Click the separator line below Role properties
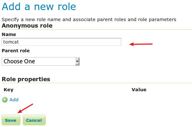 click(x=97, y=83)
